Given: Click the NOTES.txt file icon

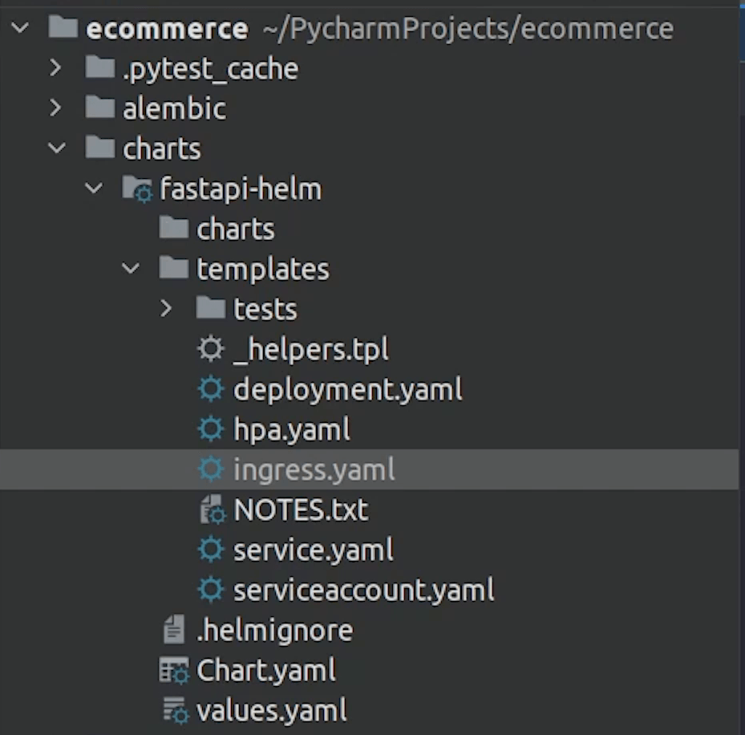Looking at the screenshot, I should coord(211,510).
